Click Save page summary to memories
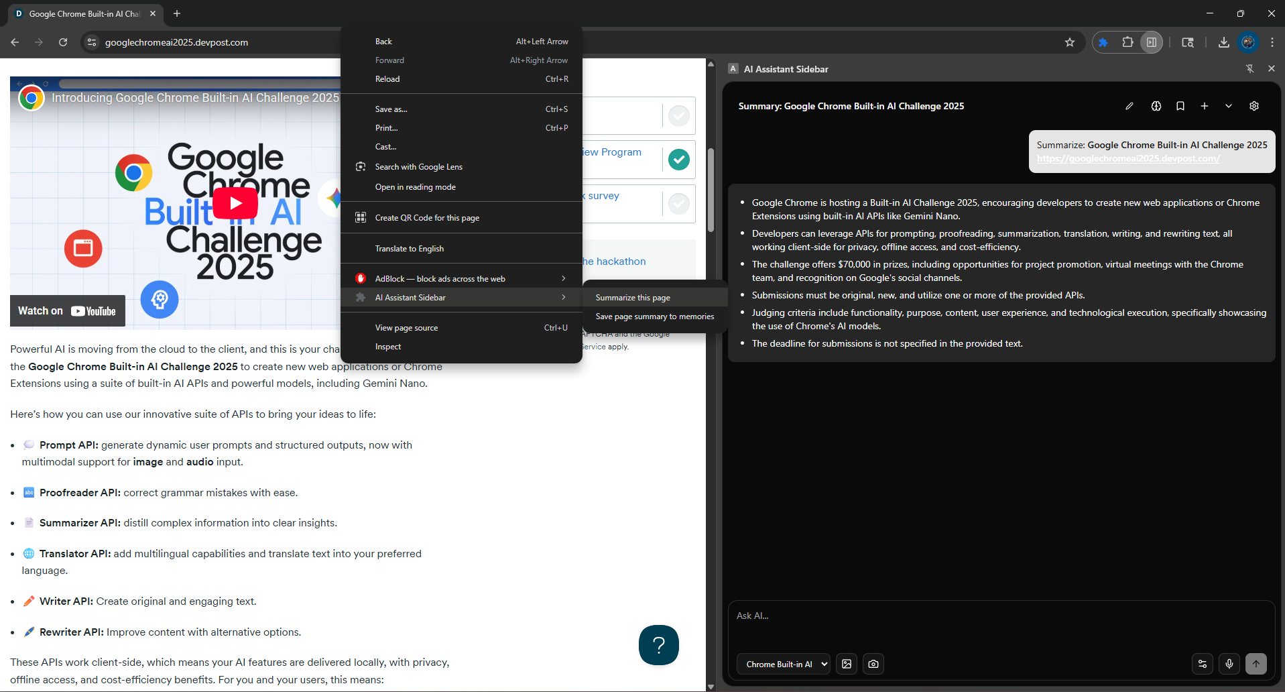The image size is (1285, 692). pos(655,316)
